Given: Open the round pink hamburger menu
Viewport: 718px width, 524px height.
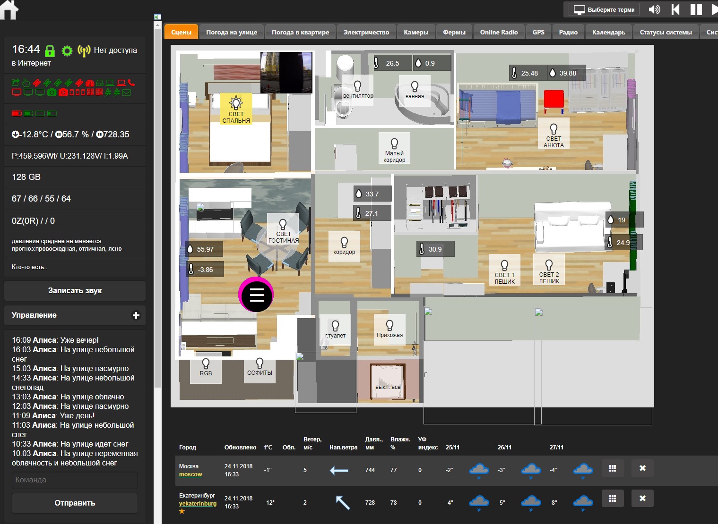Looking at the screenshot, I should tap(256, 295).
